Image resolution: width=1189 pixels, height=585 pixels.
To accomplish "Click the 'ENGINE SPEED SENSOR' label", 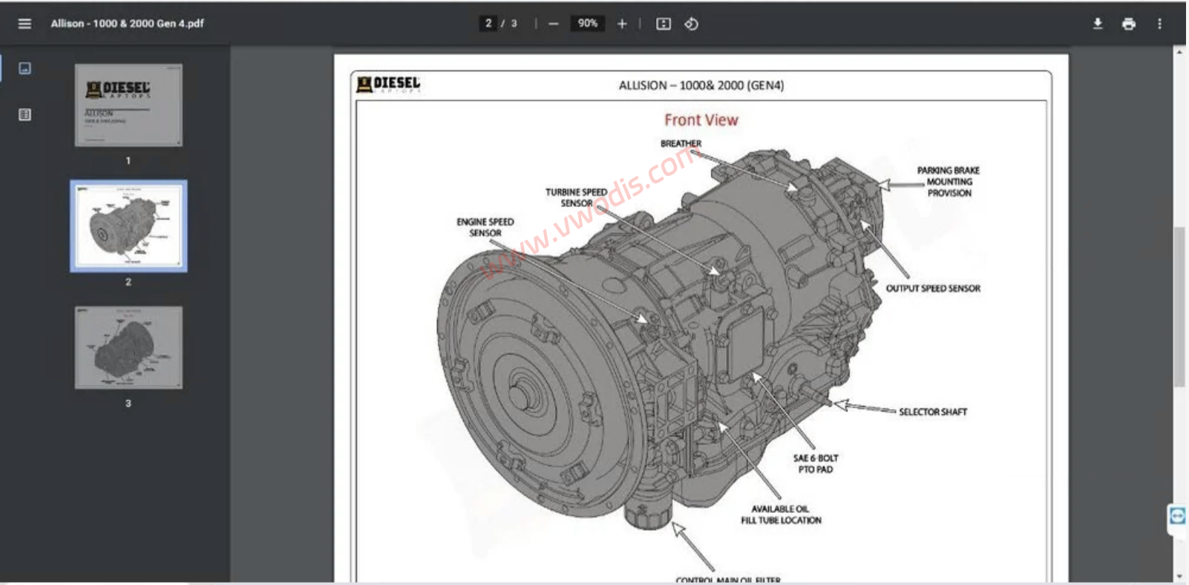I will coord(485,227).
